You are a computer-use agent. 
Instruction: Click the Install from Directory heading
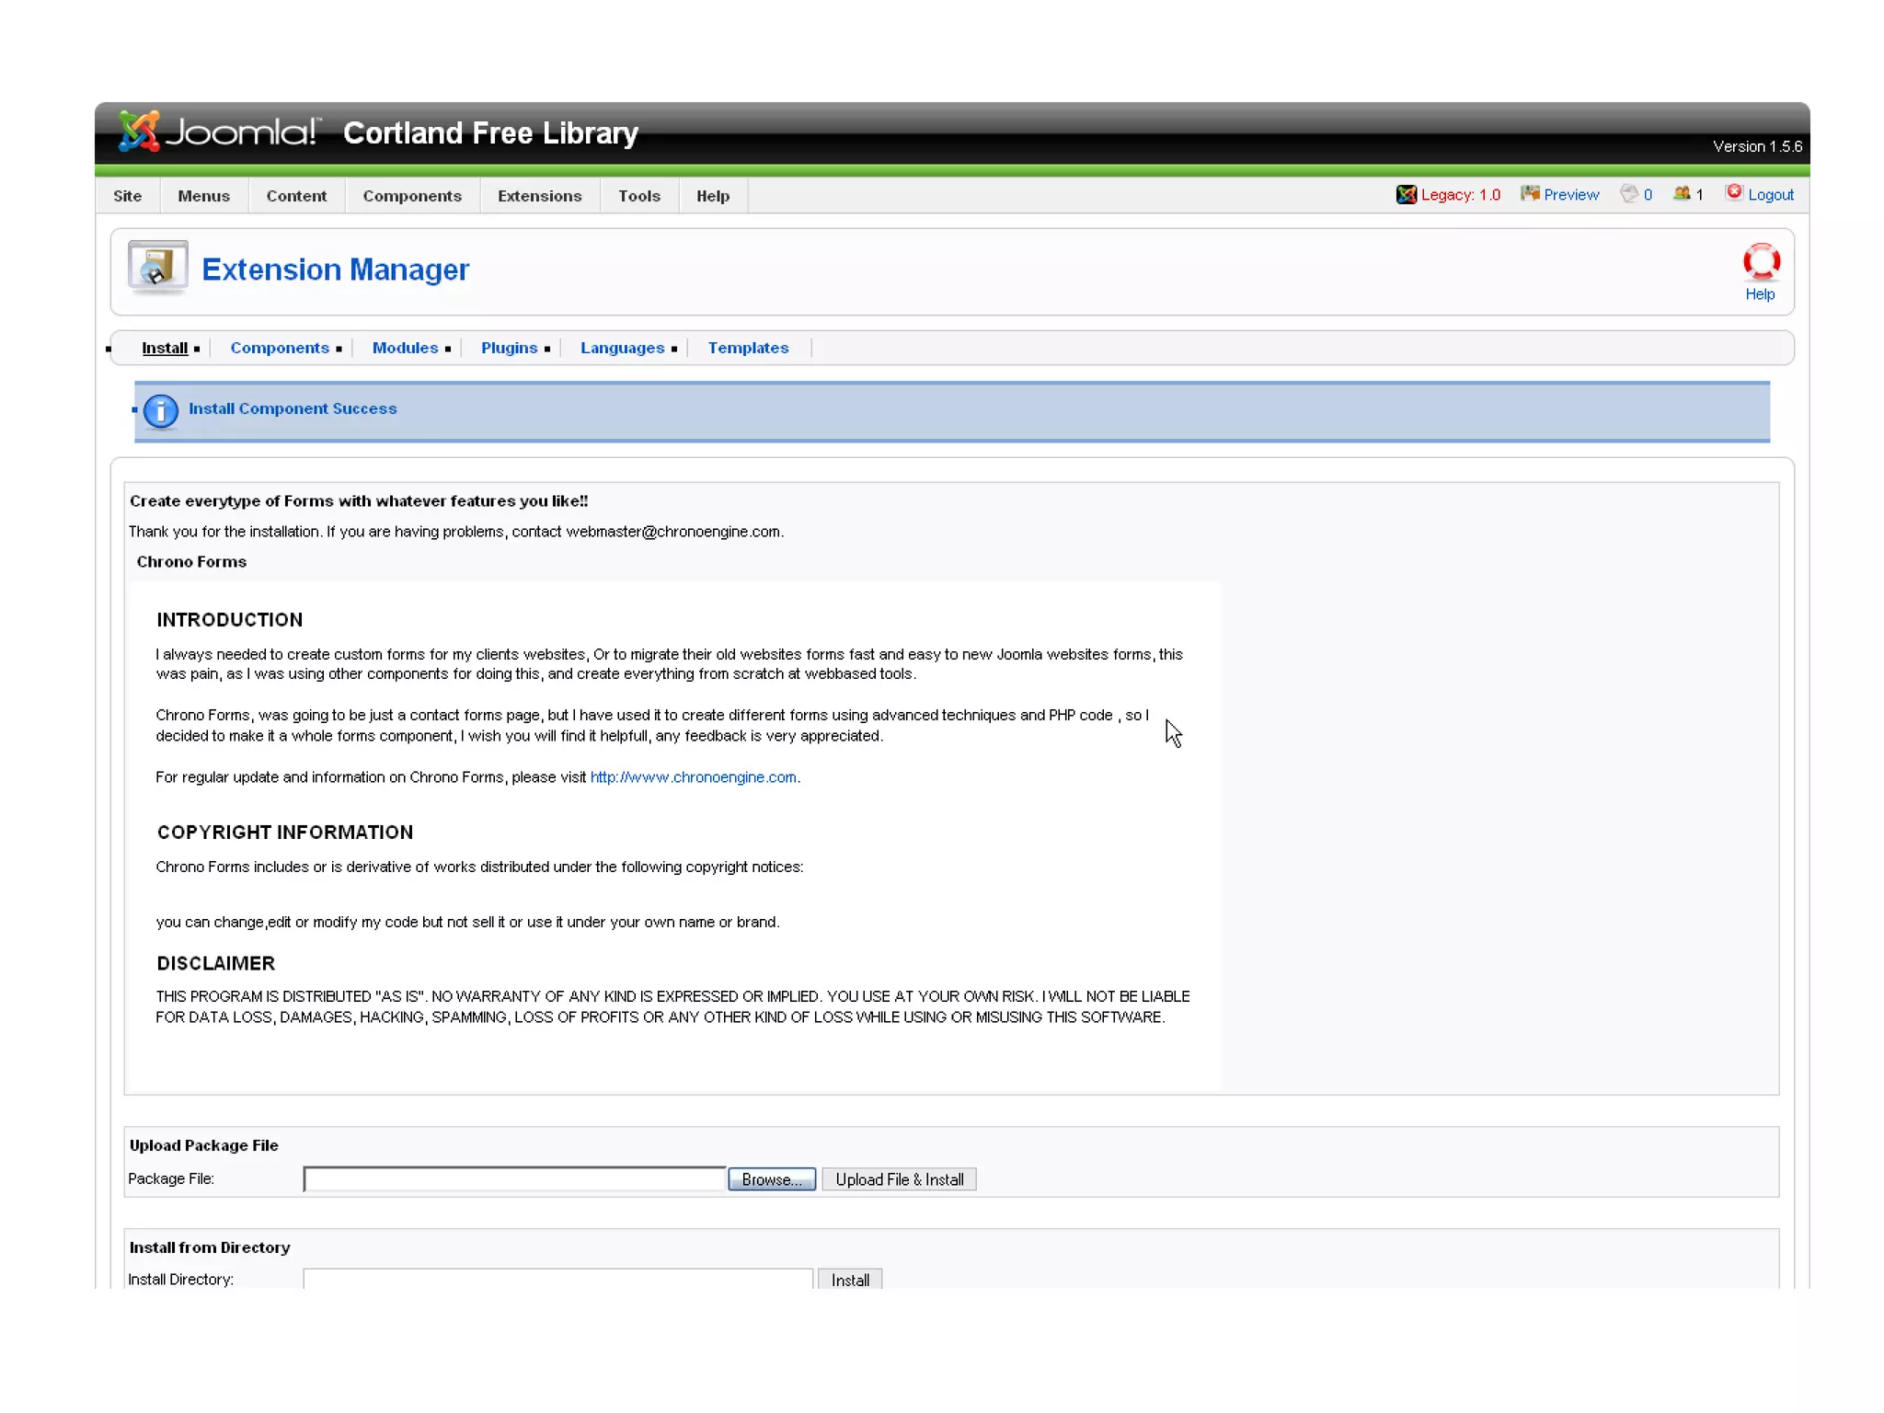(209, 1247)
